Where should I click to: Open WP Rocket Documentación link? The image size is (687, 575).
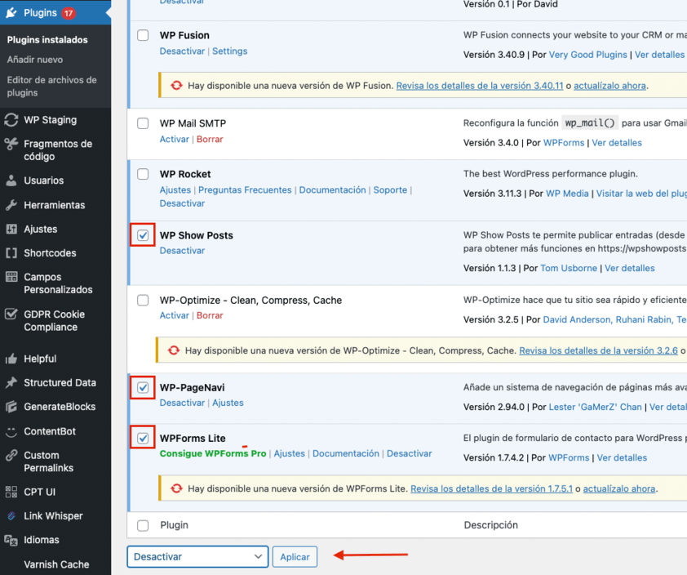333,190
